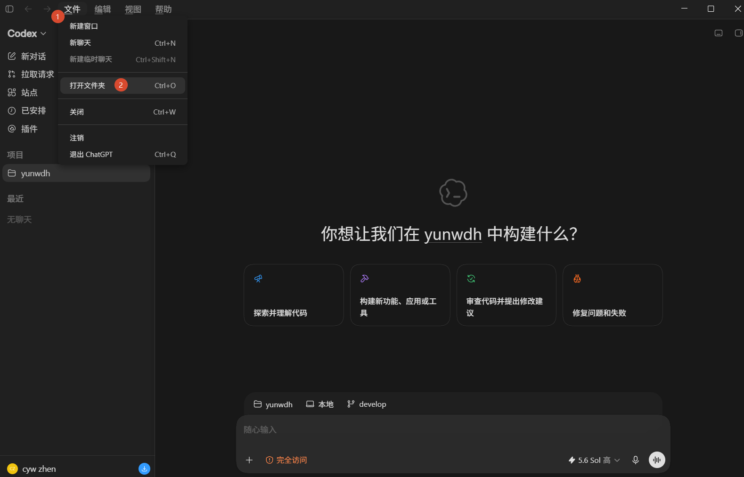The width and height of the screenshot is (744, 477).
Task: Minimize the Codex window
Action: (685, 8)
